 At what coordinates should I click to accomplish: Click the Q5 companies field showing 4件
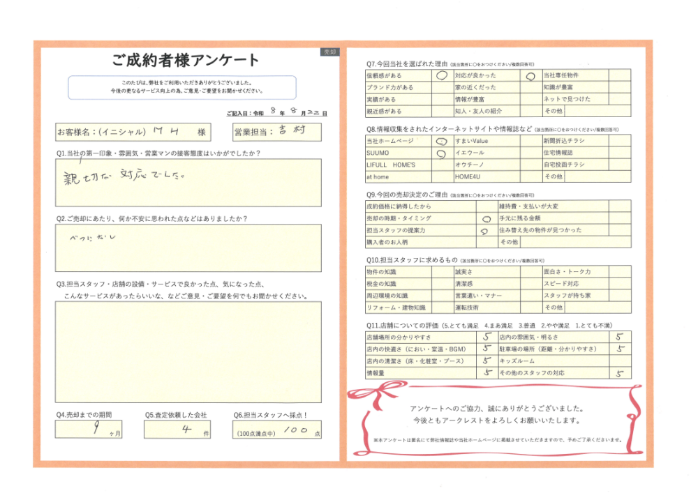point(177,430)
